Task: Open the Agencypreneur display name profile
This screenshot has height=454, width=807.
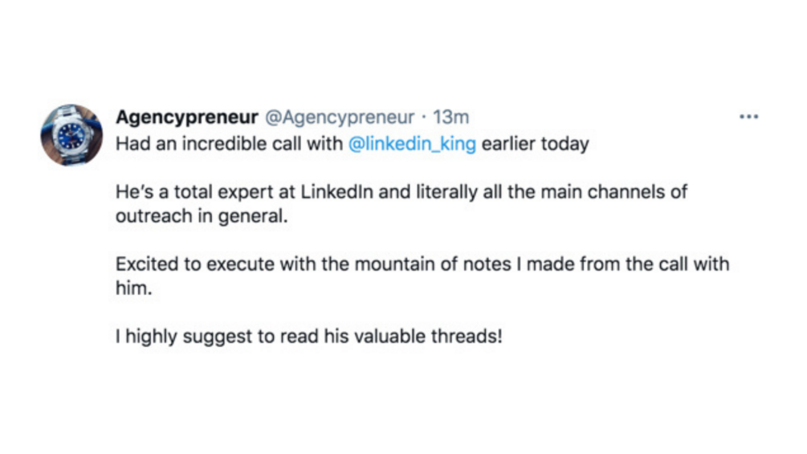Action: click(x=186, y=117)
